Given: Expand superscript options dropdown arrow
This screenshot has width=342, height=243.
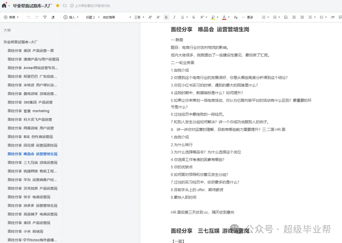Looking at the screenshot, I should coord(206,17).
